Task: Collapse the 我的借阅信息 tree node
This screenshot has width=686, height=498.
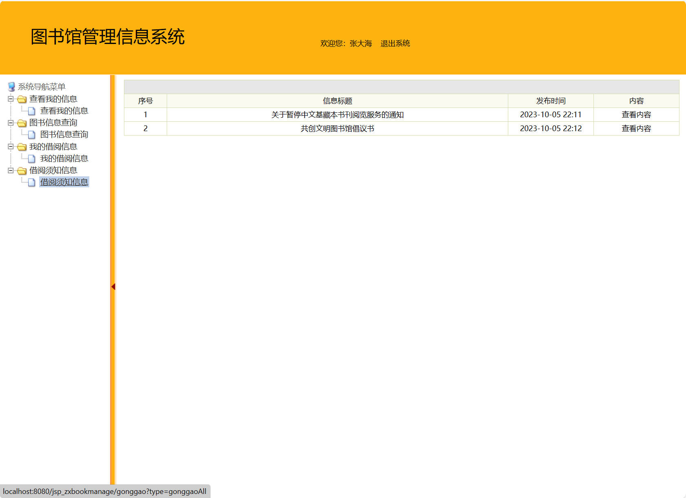Action: pos(11,147)
